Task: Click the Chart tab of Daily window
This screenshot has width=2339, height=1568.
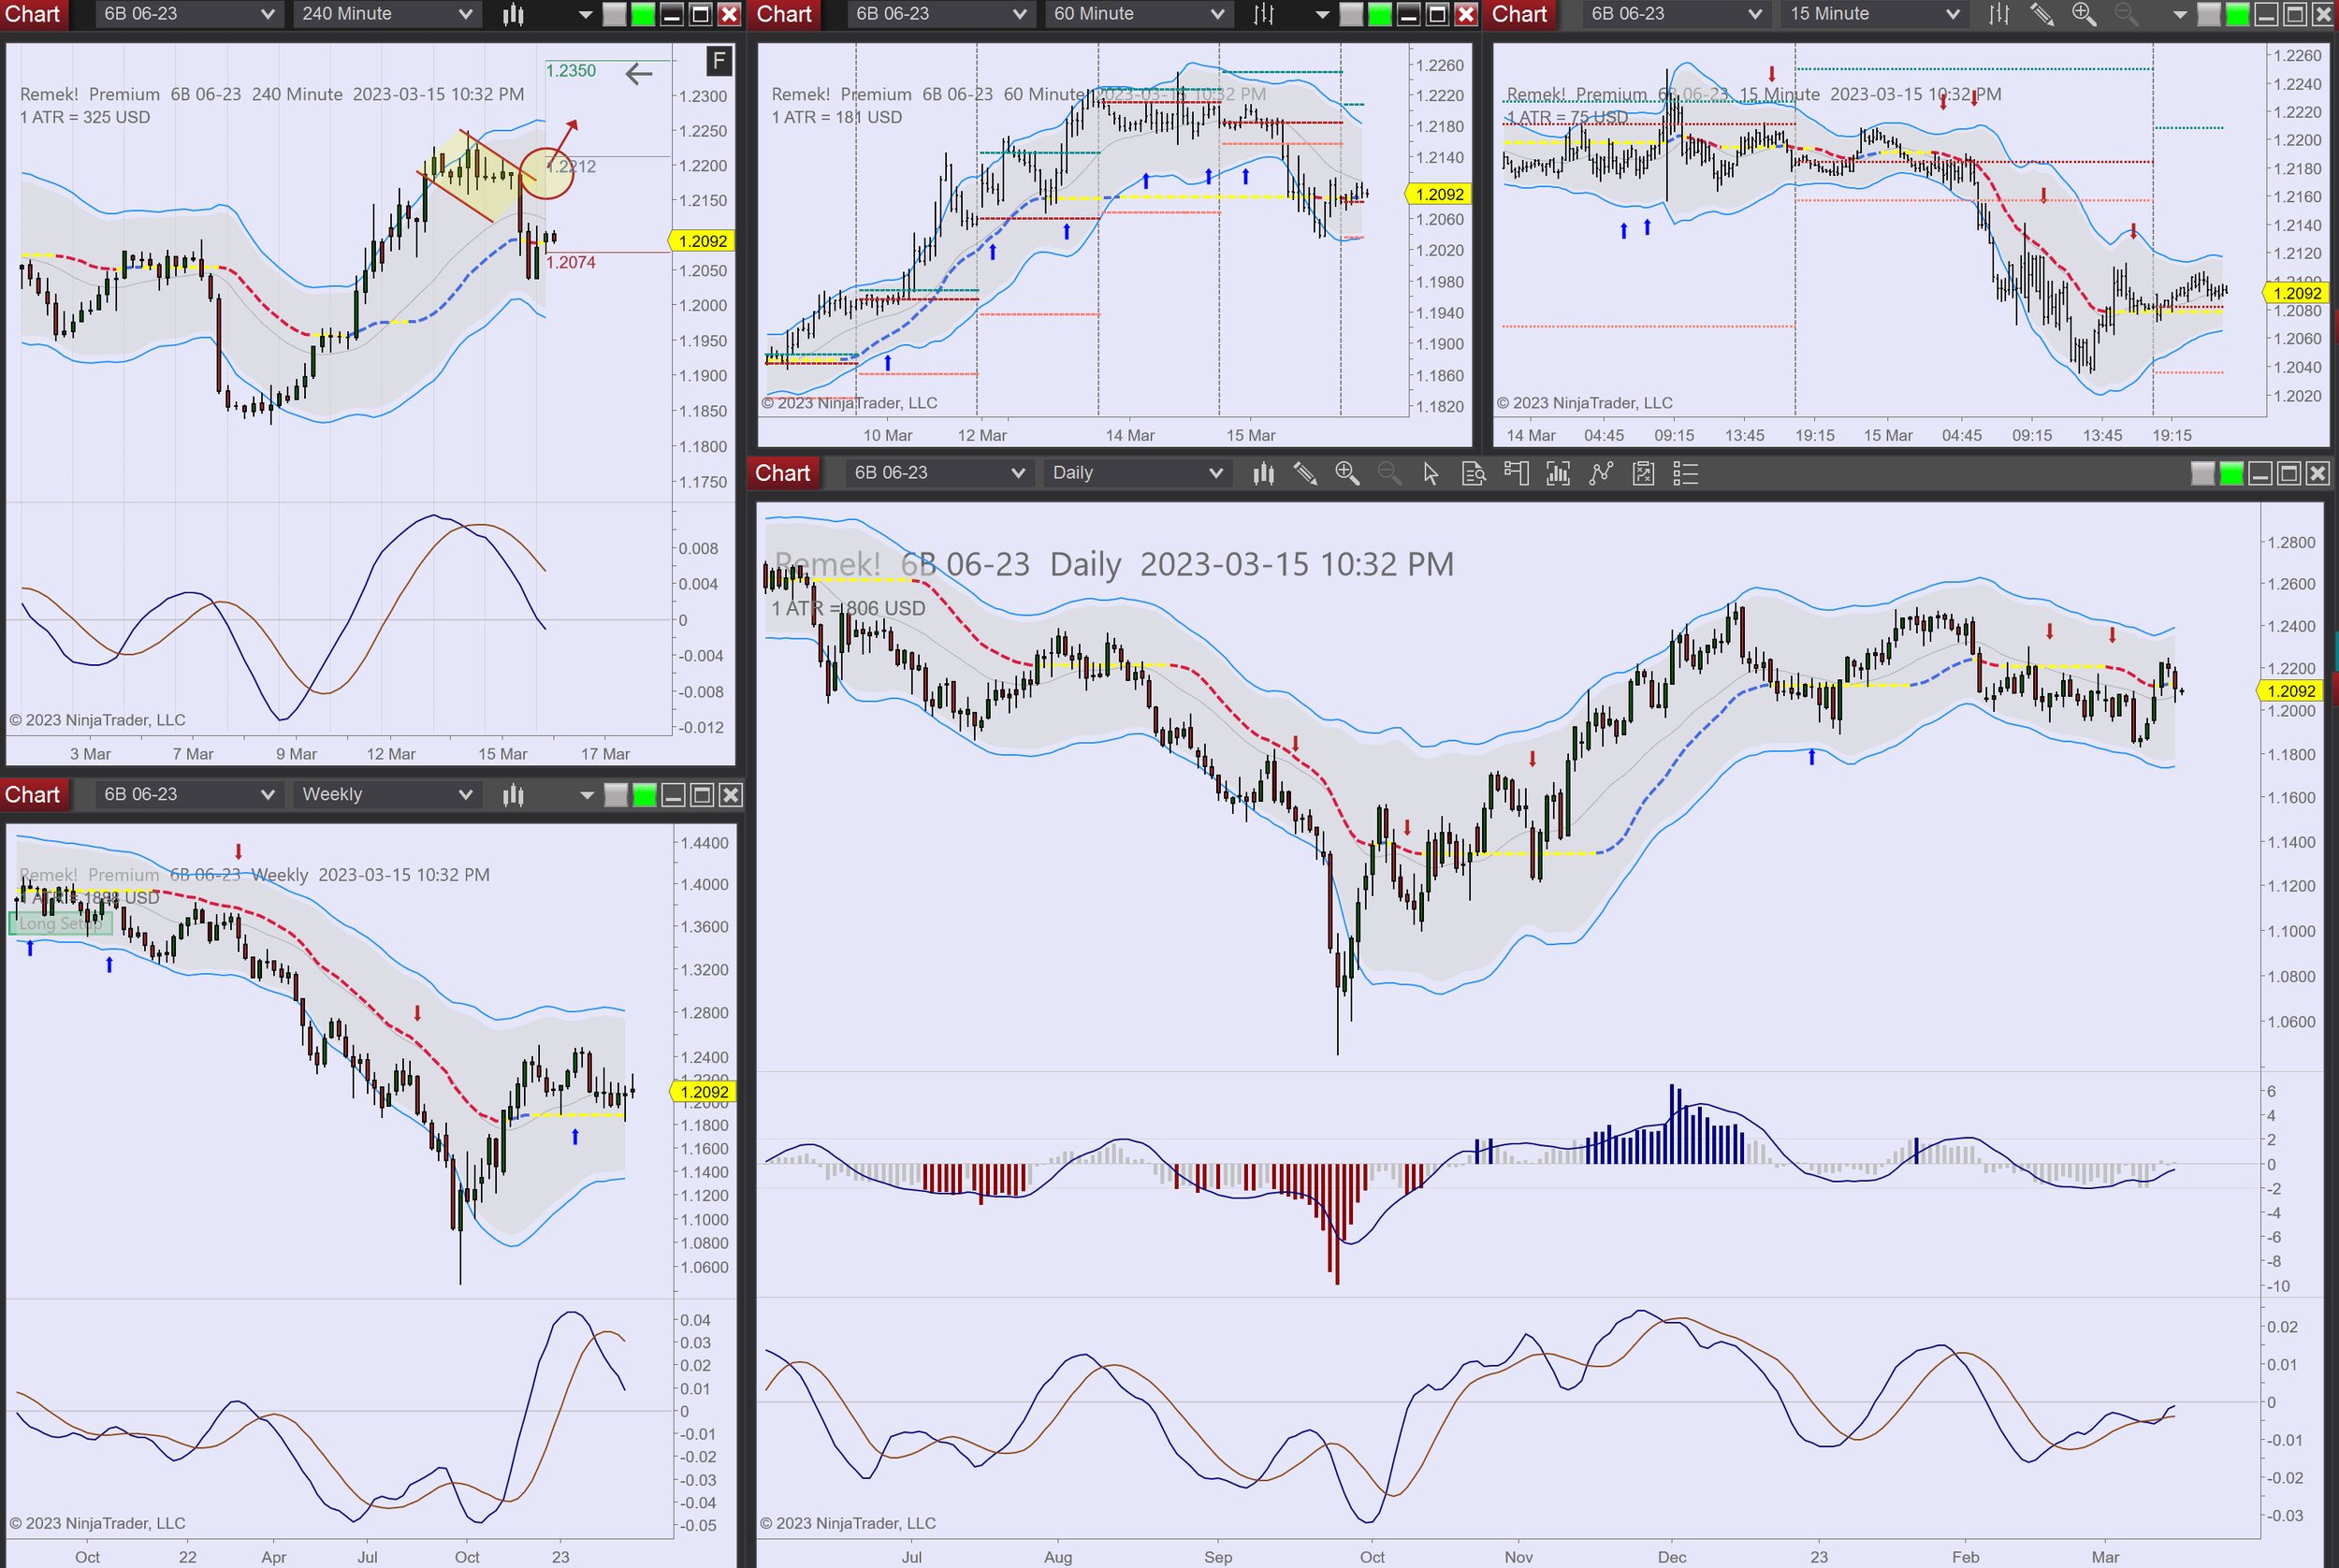Action: 782,473
